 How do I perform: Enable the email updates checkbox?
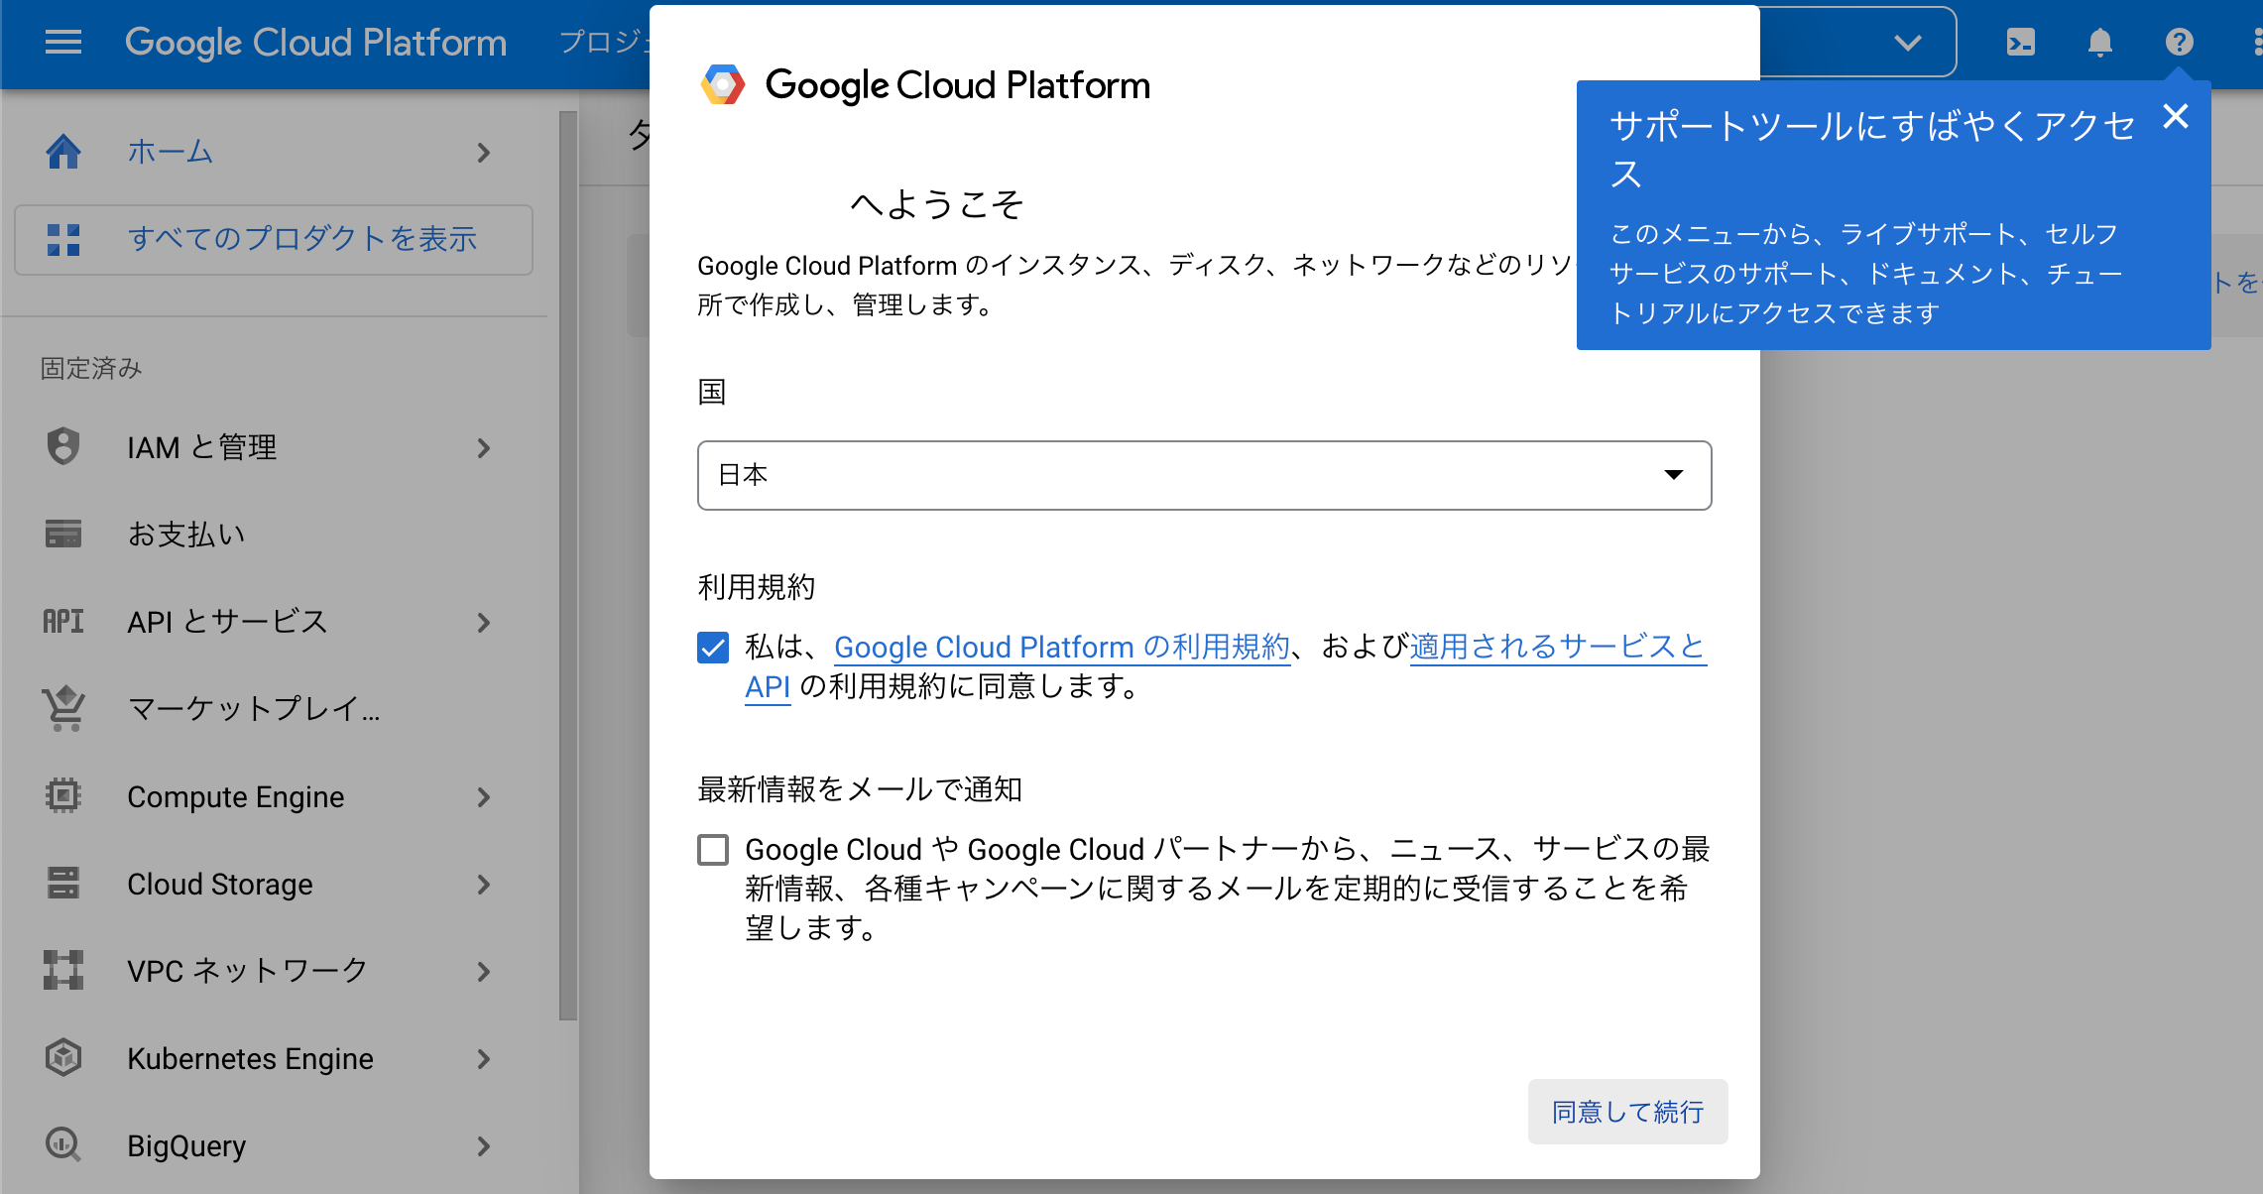(713, 850)
